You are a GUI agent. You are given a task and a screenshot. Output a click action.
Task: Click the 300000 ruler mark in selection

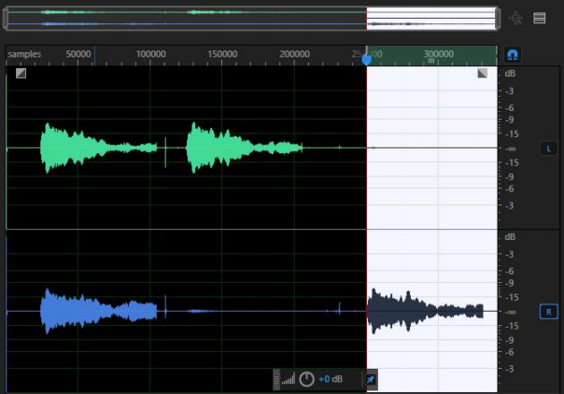pyautogui.click(x=439, y=54)
